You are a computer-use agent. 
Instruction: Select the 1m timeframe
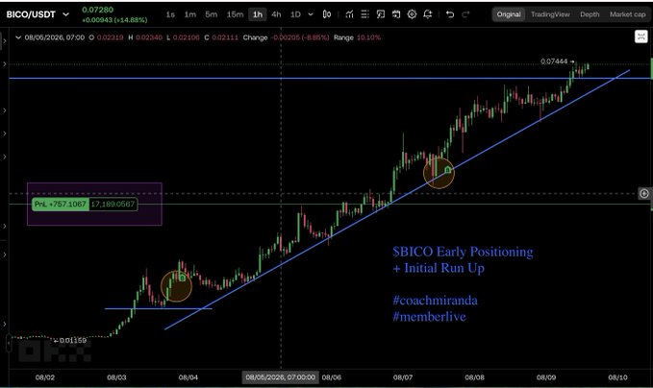(x=190, y=14)
